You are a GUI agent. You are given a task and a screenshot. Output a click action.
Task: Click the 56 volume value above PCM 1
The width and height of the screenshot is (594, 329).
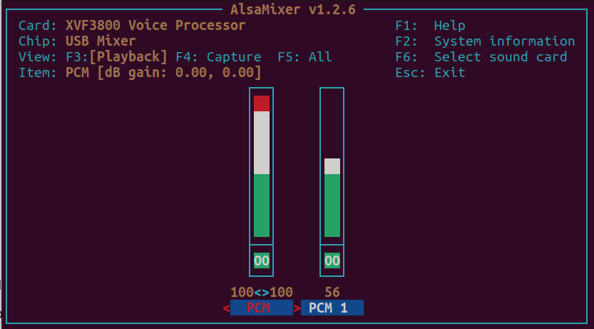[x=332, y=292]
